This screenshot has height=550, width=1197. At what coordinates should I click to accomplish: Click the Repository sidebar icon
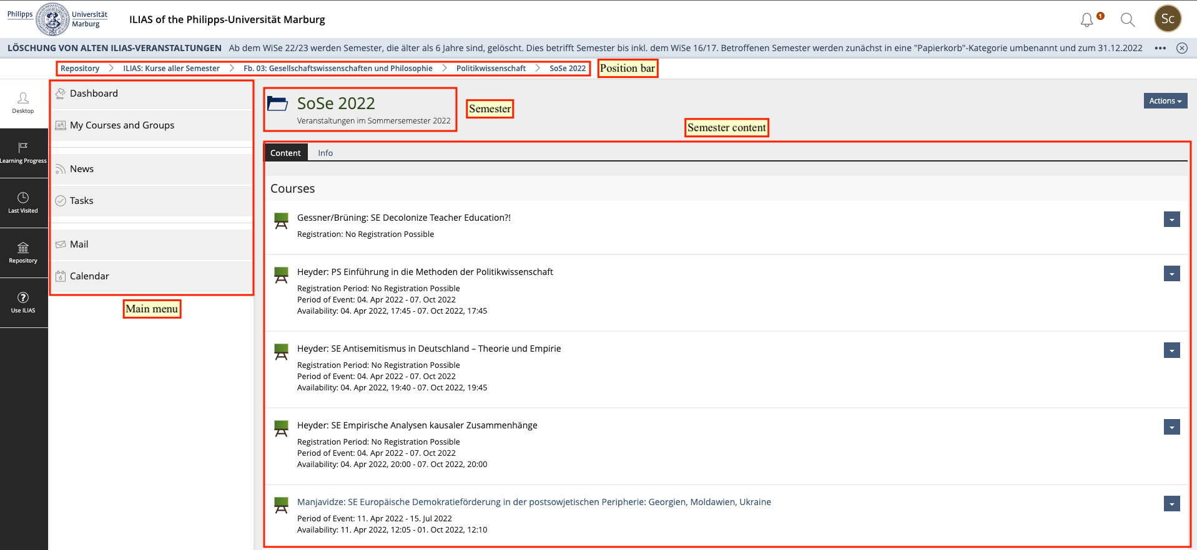tap(23, 253)
